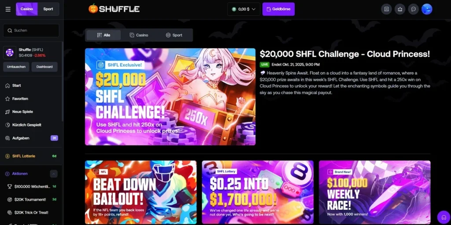The height and width of the screenshot is (225, 451).
Task: Click the Umtauschen button
Action: click(16, 67)
